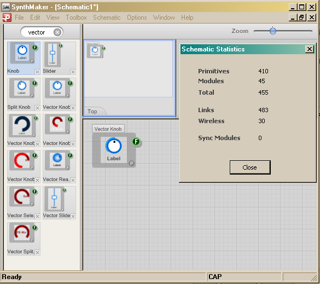Screen dimensions: 320x284
Task: Select the Top navigator tab
Action: (x=92, y=112)
